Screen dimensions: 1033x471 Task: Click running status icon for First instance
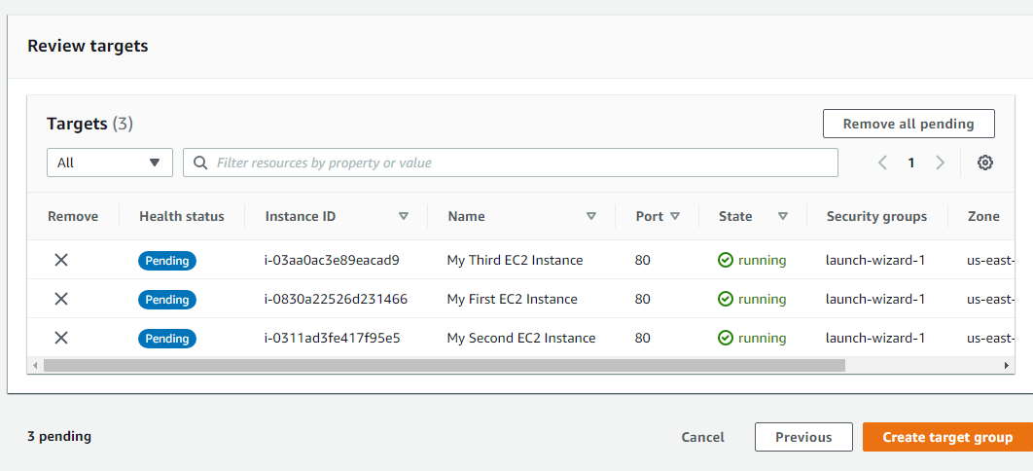[x=726, y=299]
